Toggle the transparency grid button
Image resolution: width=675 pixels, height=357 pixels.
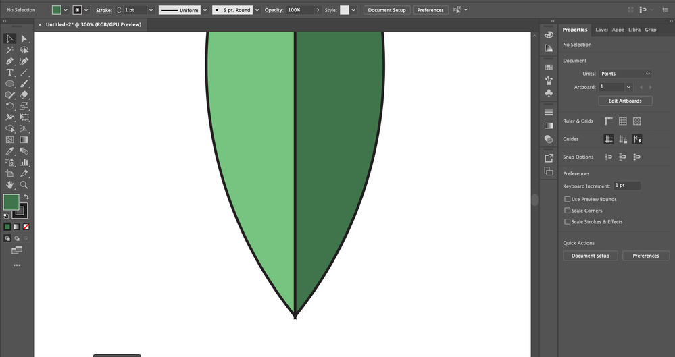click(636, 121)
